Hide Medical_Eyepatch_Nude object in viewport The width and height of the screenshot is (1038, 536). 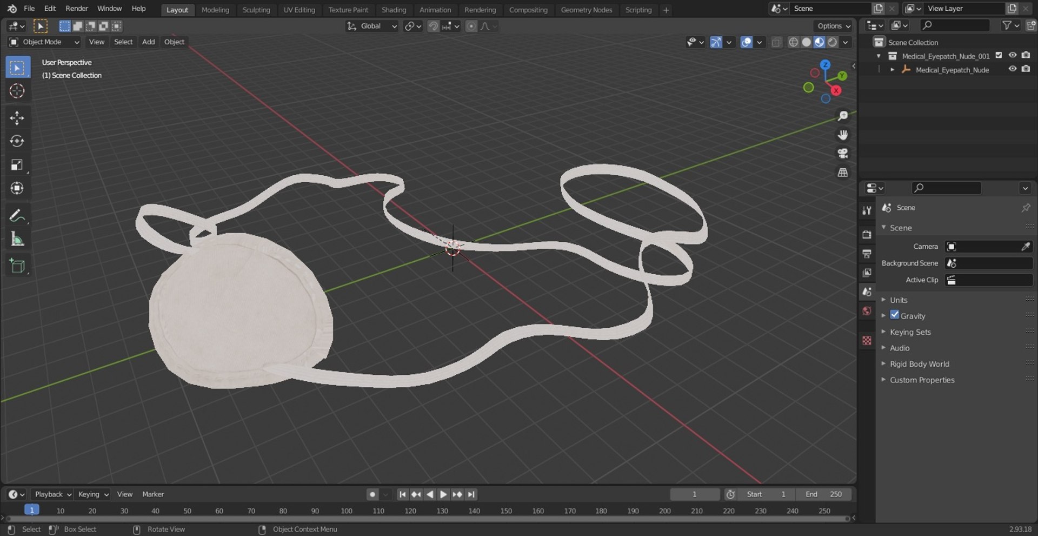tap(1012, 69)
